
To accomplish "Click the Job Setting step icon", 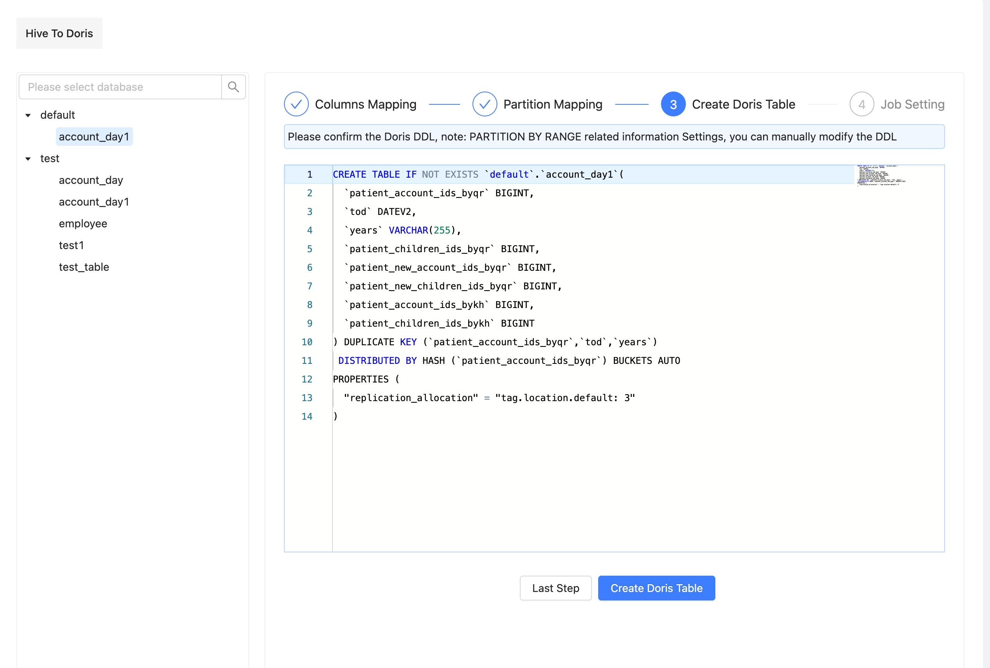I will click(862, 104).
